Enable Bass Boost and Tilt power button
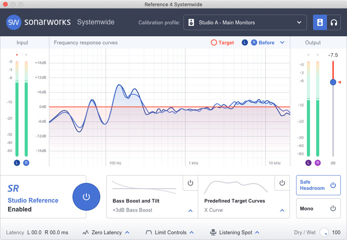 [190, 183]
